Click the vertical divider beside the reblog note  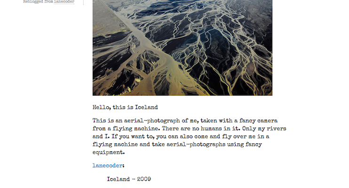pos(84,2)
